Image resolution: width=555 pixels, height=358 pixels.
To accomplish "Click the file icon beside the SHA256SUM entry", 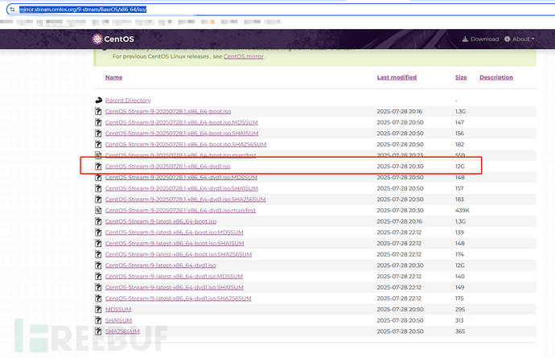I will pyautogui.click(x=98, y=331).
